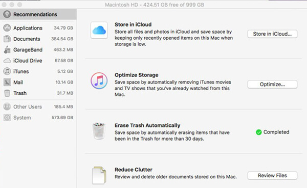Image resolution: width=307 pixels, height=188 pixels.
Task: Open the GarageBand storage category
Action: click(38, 50)
